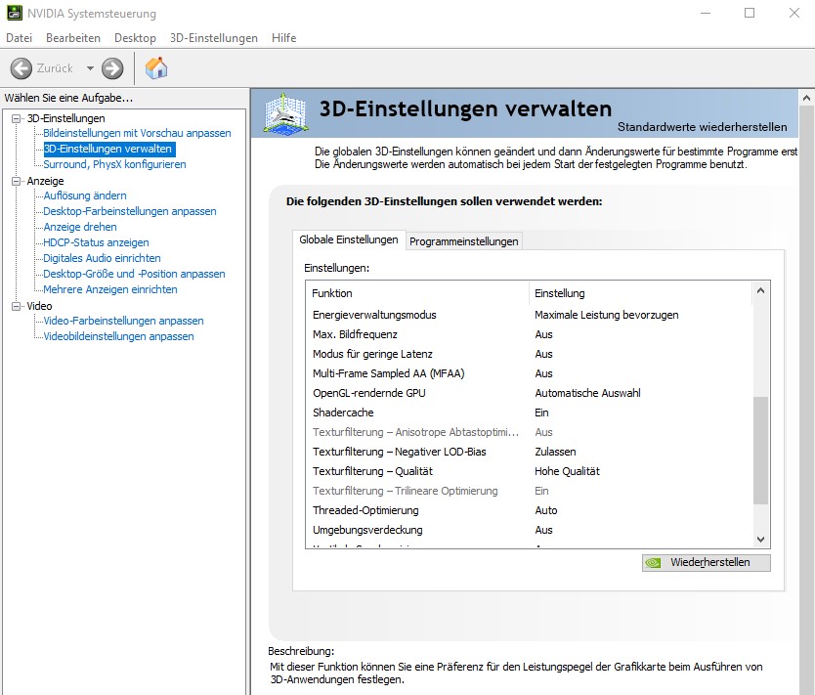The width and height of the screenshot is (815, 695).
Task: Collapse the Anzeige tree node
Action: pyautogui.click(x=16, y=181)
